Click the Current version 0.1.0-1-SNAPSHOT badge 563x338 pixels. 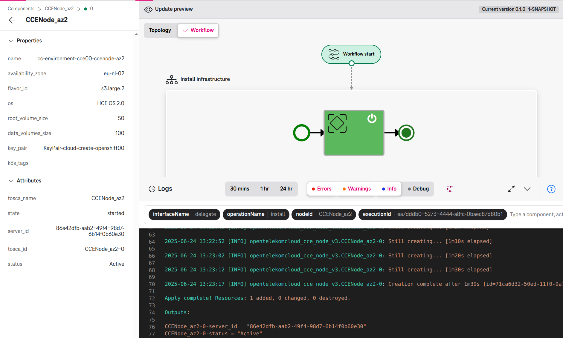coord(519,9)
